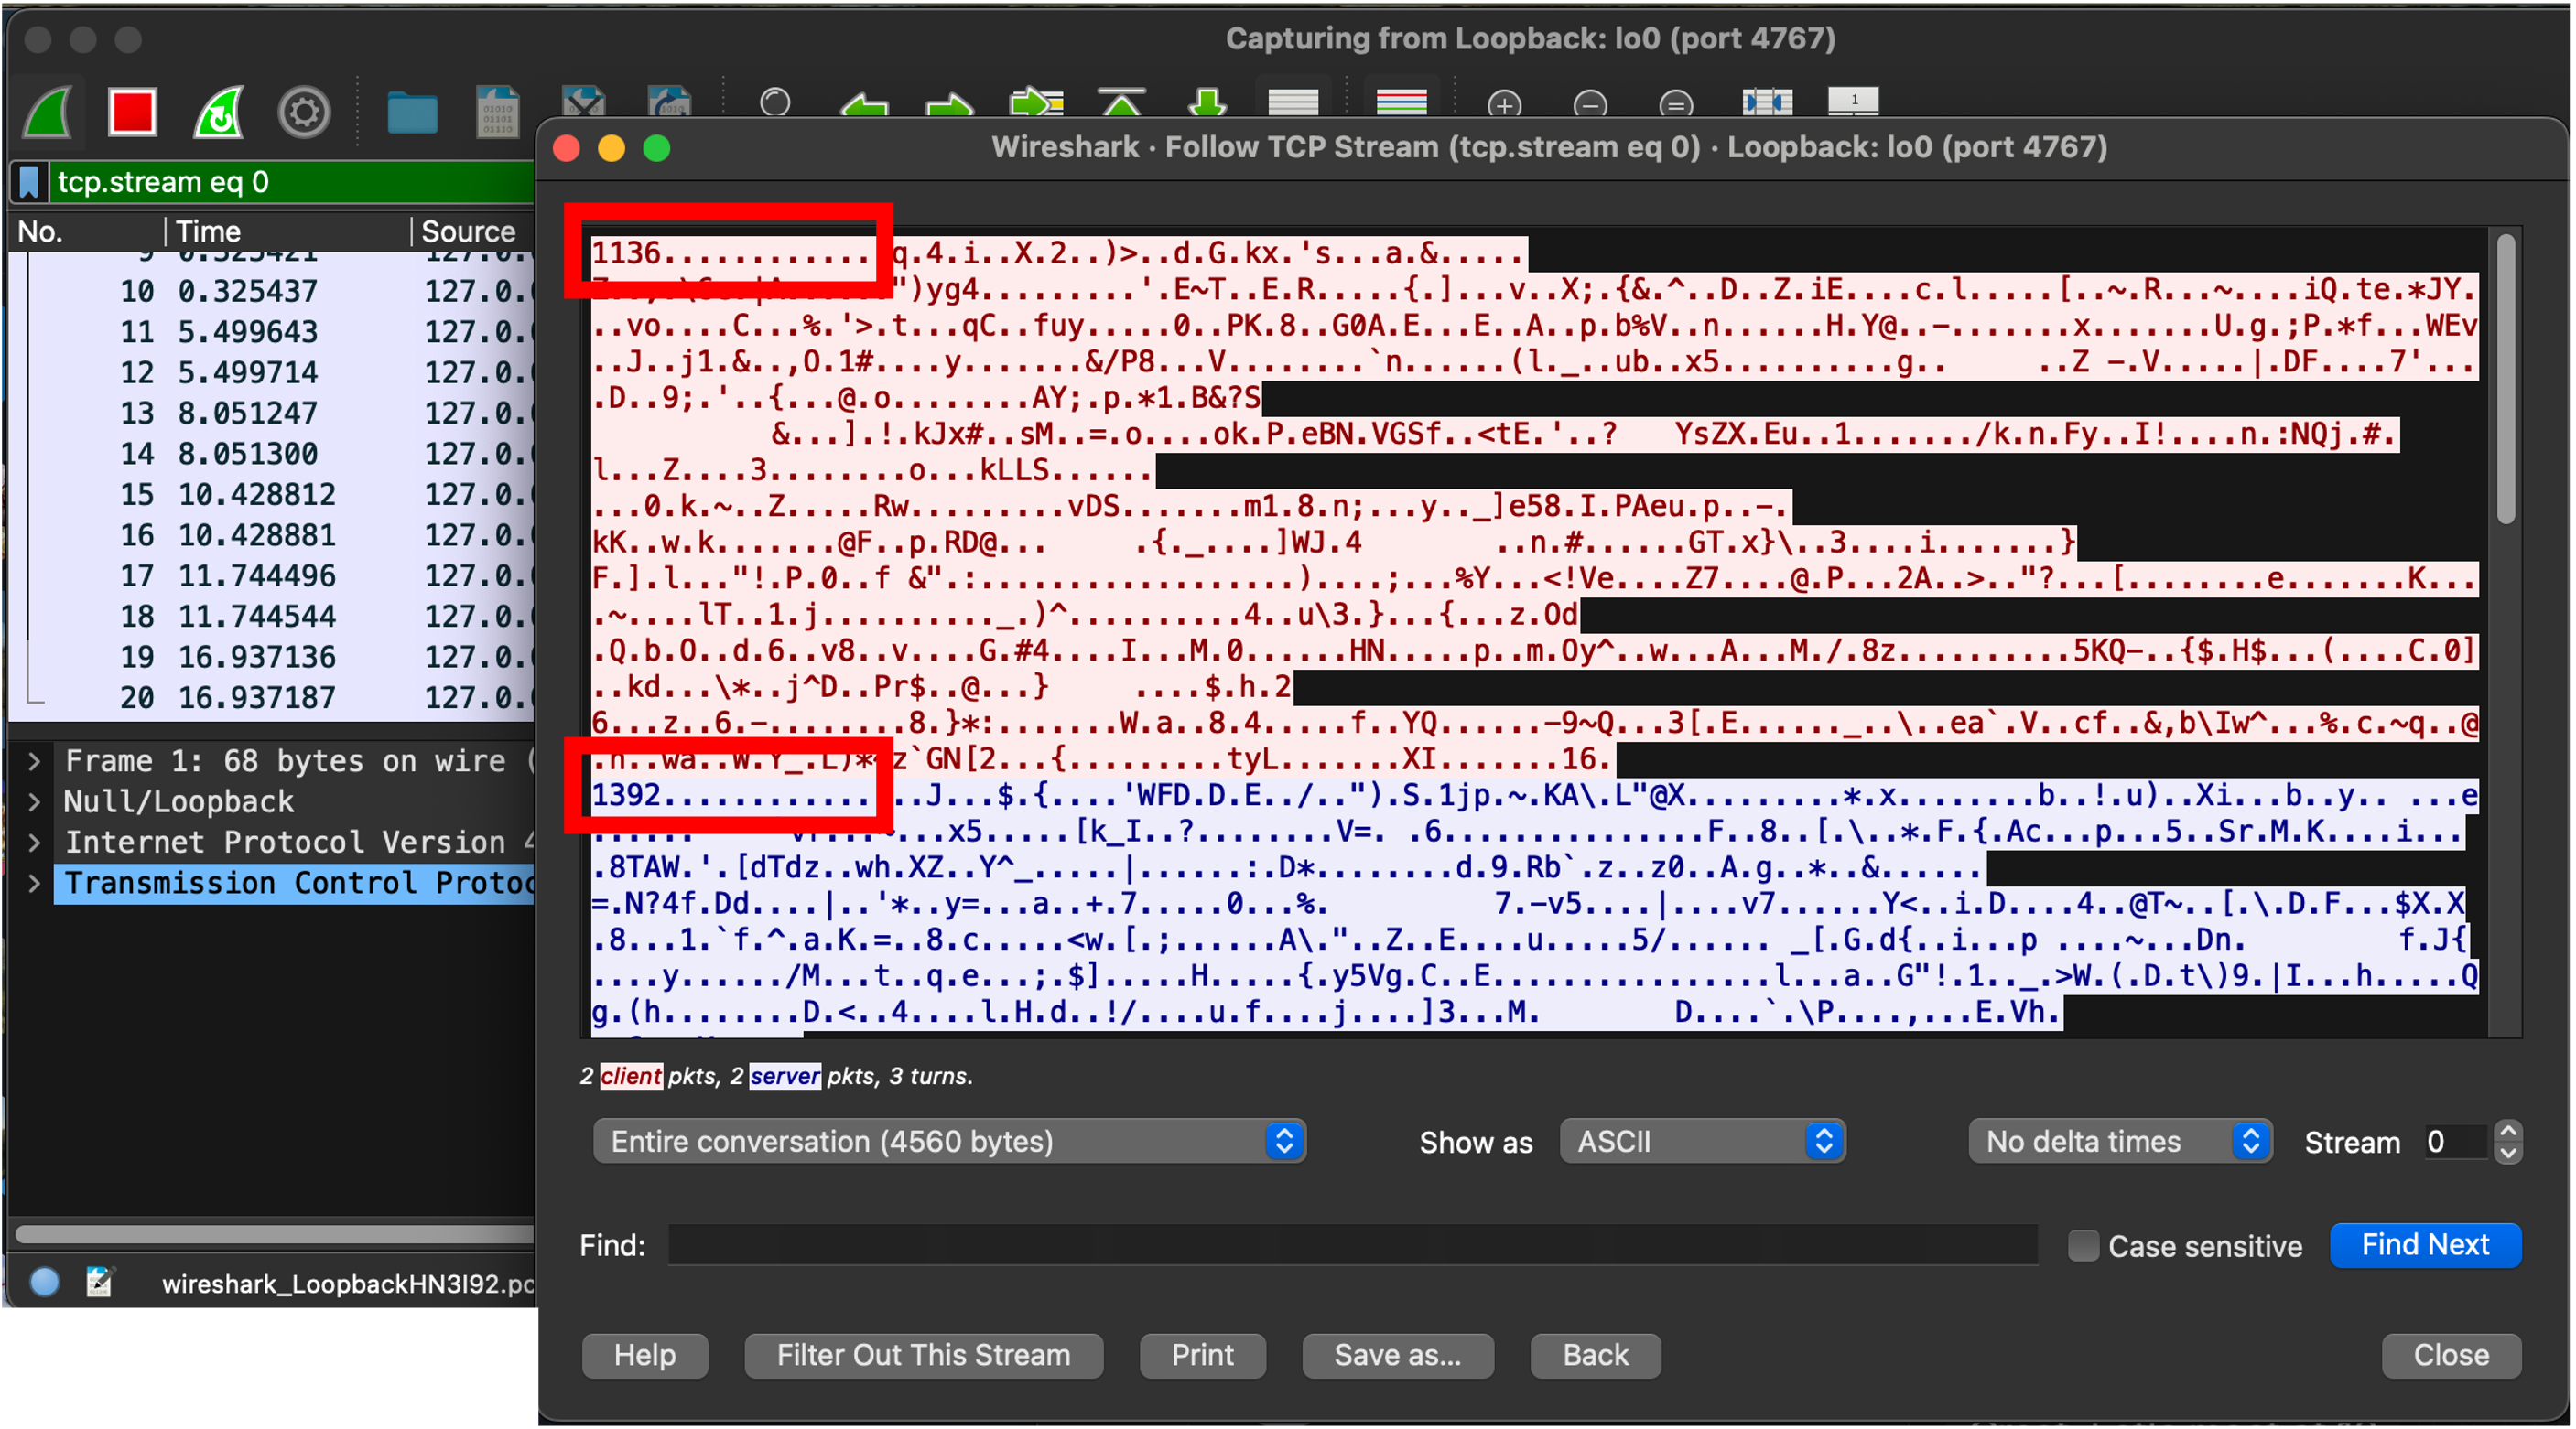Open a saved capture file

tap(412, 112)
